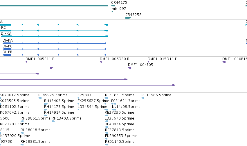
Task: Click the bs14c08.5prime EST label
Action: pyautogui.click(x=126, y=107)
